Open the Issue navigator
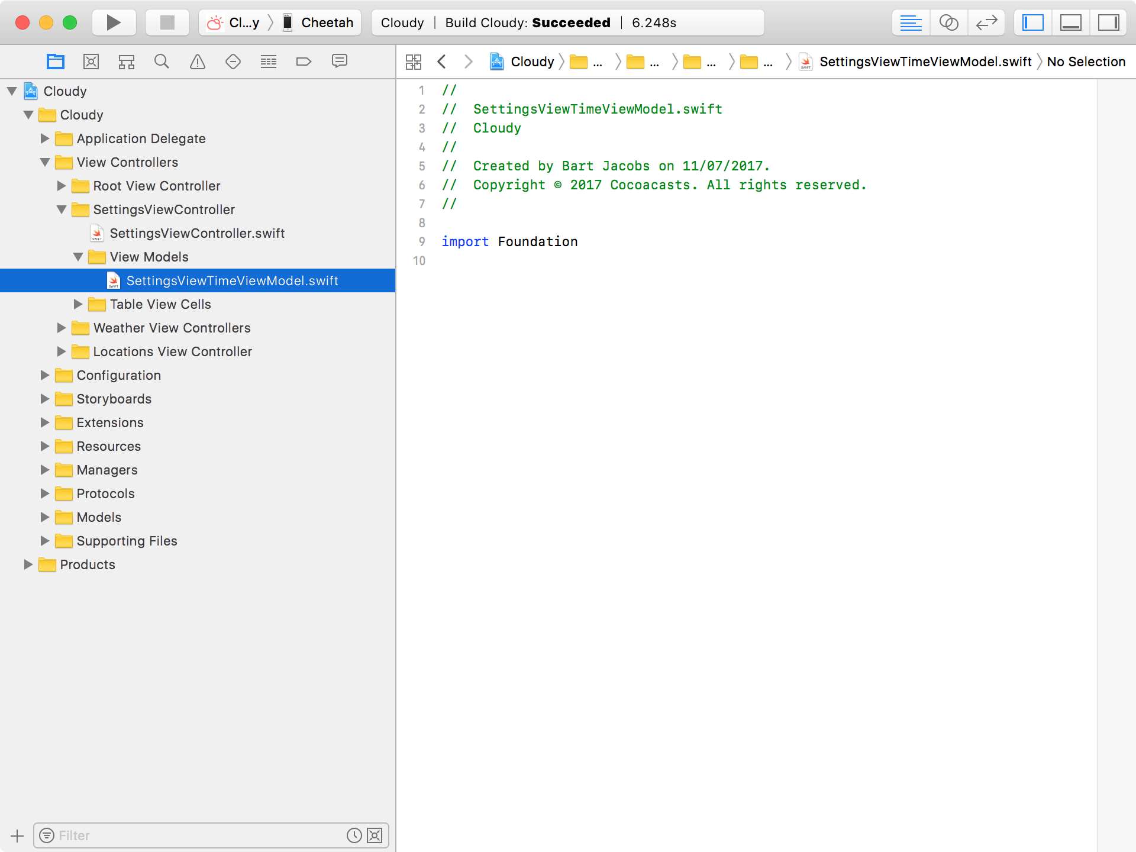The height and width of the screenshot is (852, 1136). click(198, 62)
